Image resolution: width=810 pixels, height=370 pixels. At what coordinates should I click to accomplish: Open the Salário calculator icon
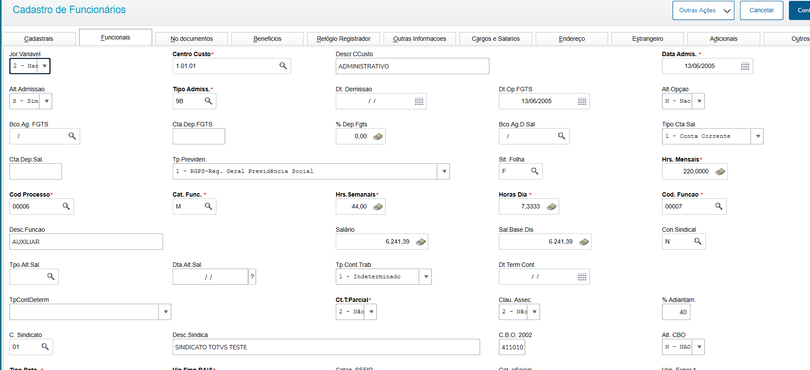[421, 242]
